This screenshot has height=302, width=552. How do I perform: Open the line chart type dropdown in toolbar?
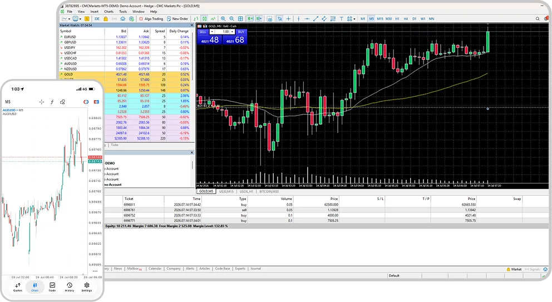(66, 19)
